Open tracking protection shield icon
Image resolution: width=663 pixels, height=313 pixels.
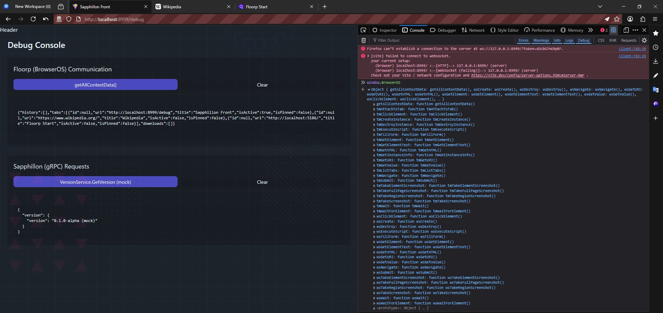coord(69,19)
